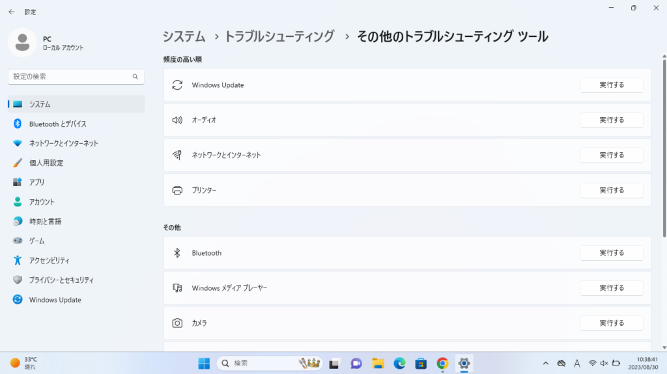Image resolution: width=667 pixels, height=374 pixels.
Task: Select the ゲーム controller icon
Action: tap(18, 241)
